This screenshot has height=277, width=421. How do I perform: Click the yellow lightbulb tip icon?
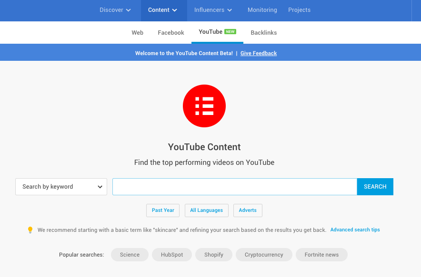coord(30,230)
